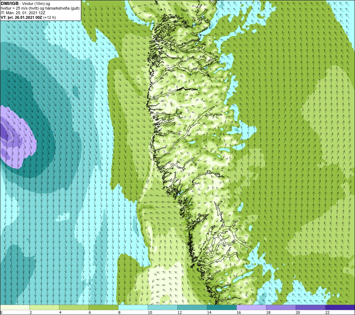Click the 16–18 m/s light purple legend swatch
The height and width of the screenshot is (315, 355).
[x=251, y=307]
